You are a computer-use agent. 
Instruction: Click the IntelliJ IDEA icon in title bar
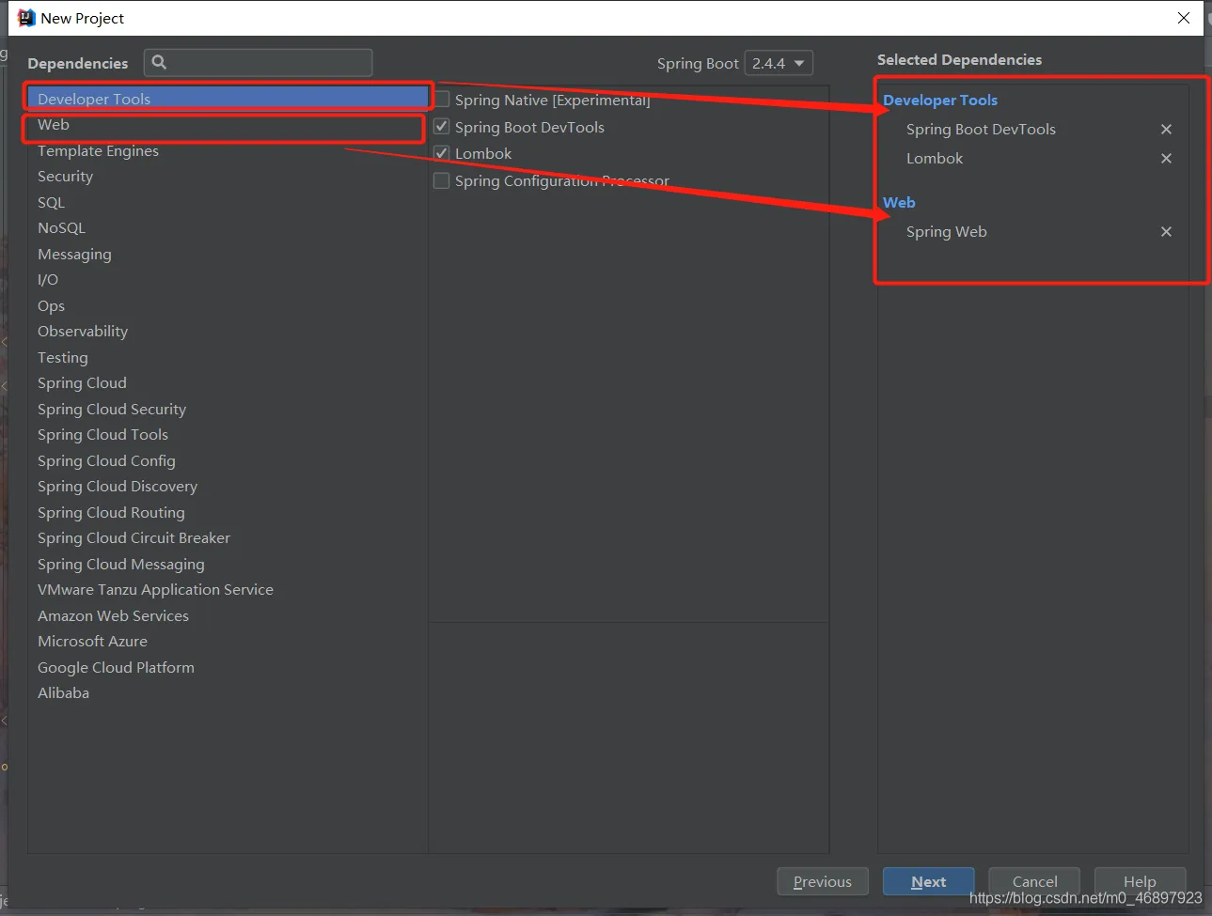point(26,18)
